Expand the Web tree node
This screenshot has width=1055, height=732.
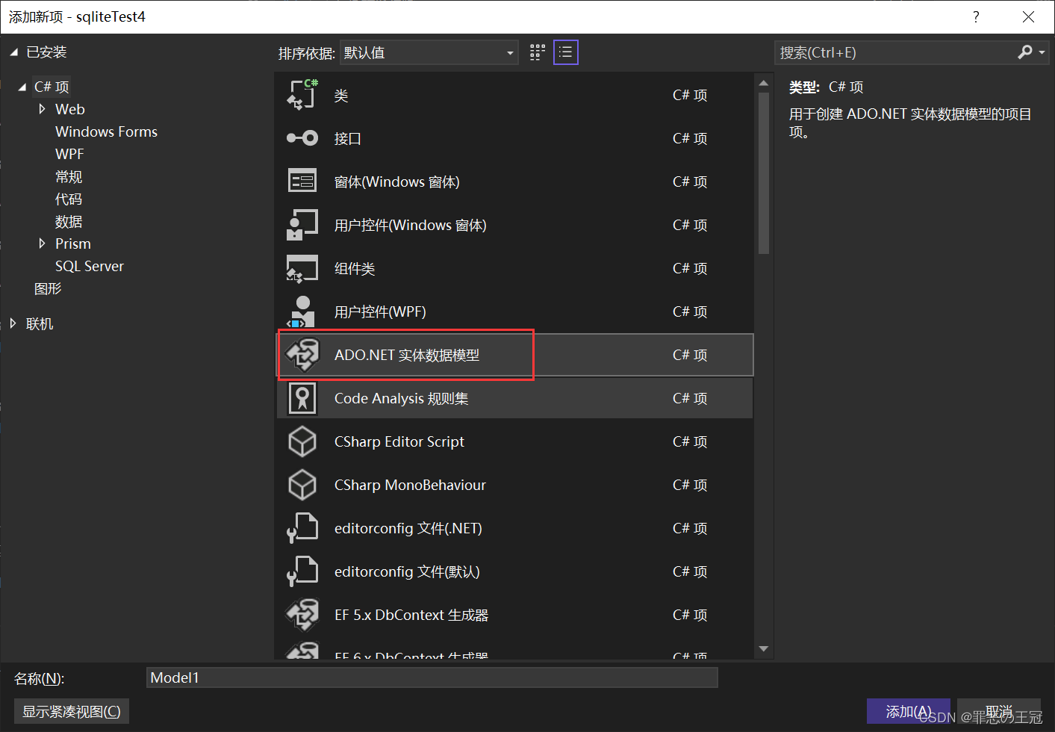(x=42, y=109)
